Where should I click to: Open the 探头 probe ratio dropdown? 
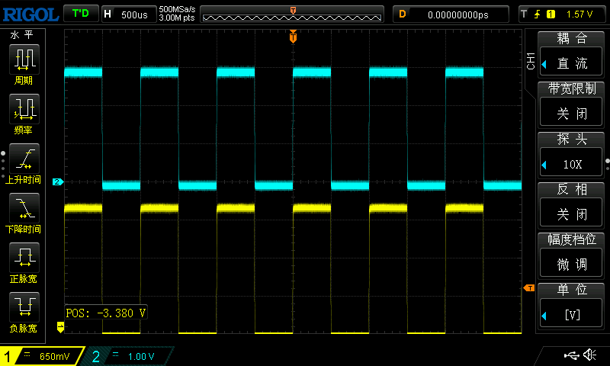572,164
